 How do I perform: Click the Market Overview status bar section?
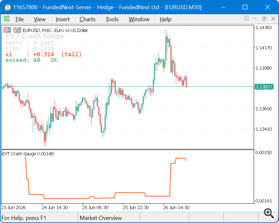pos(101,218)
